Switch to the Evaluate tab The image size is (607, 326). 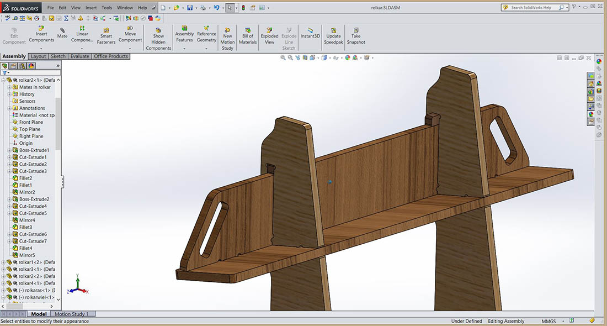click(79, 56)
